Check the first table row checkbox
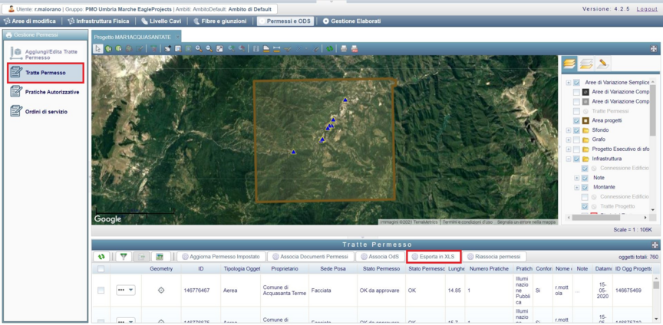Image resolution: width=663 pixels, height=325 pixels. [x=101, y=291]
